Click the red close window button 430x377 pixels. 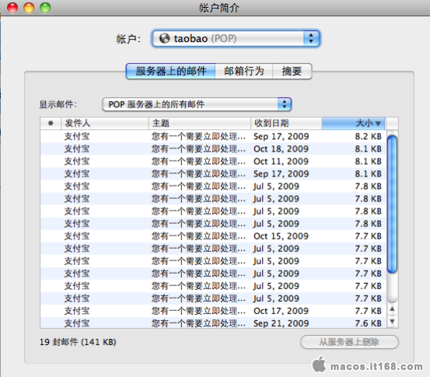12,8
